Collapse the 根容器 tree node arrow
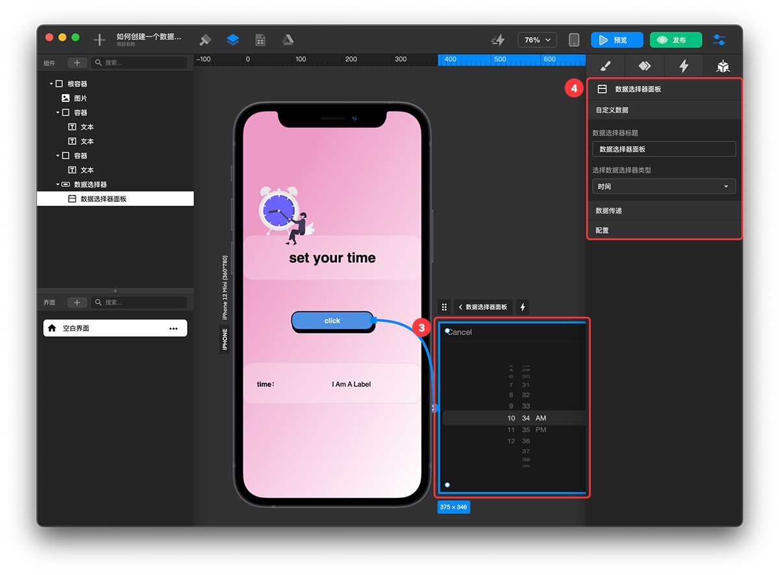The width and height of the screenshot is (779, 575). coord(51,84)
